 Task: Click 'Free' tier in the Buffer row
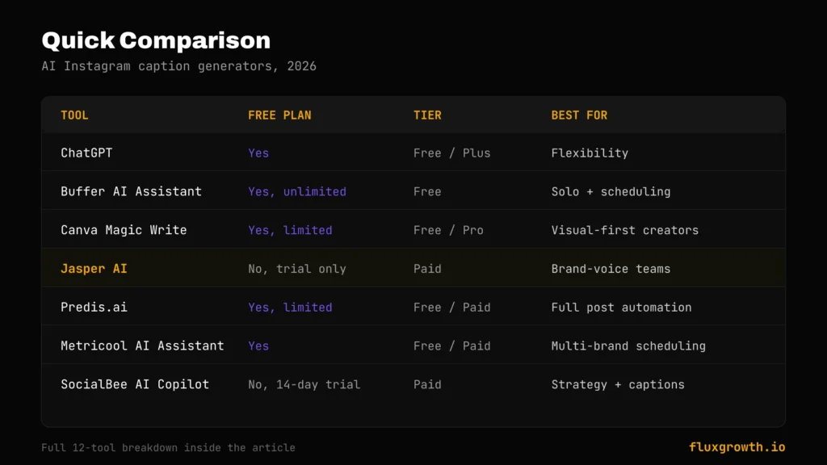427,191
